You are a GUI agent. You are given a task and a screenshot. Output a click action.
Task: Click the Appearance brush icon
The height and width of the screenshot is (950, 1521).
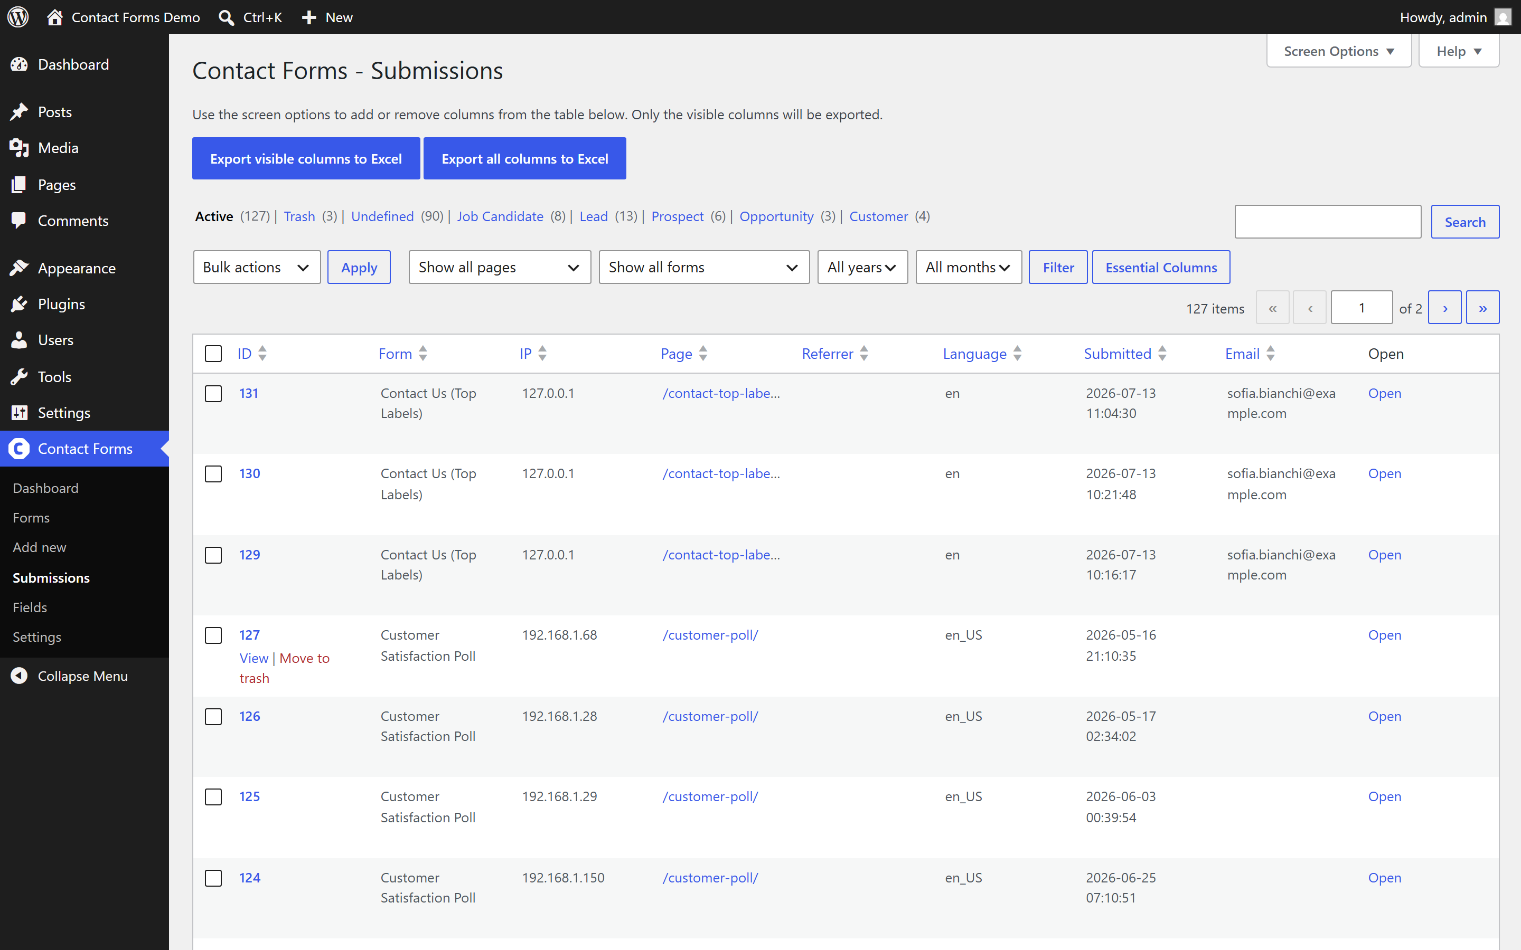(x=19, y=268)
